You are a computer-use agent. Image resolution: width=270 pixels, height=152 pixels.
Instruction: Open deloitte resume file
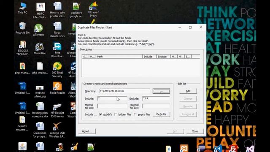tap(22, 123)
